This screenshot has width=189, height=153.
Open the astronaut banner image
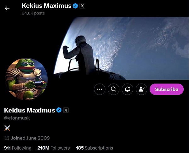click(121, 48)
